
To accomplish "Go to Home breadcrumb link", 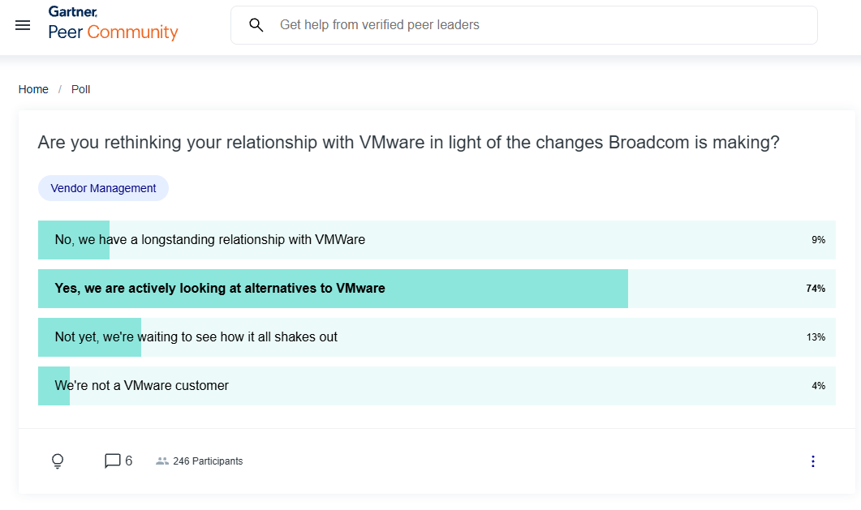I will [33, 89].
